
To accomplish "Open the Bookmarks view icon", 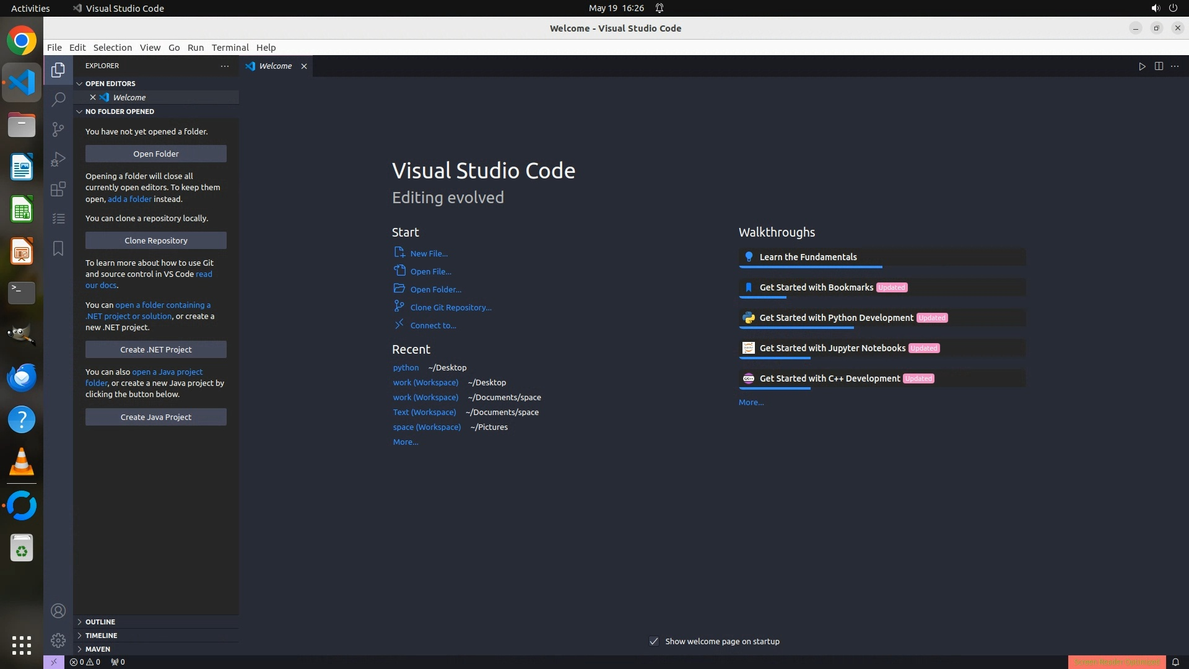I will click(x=58, y=248).
